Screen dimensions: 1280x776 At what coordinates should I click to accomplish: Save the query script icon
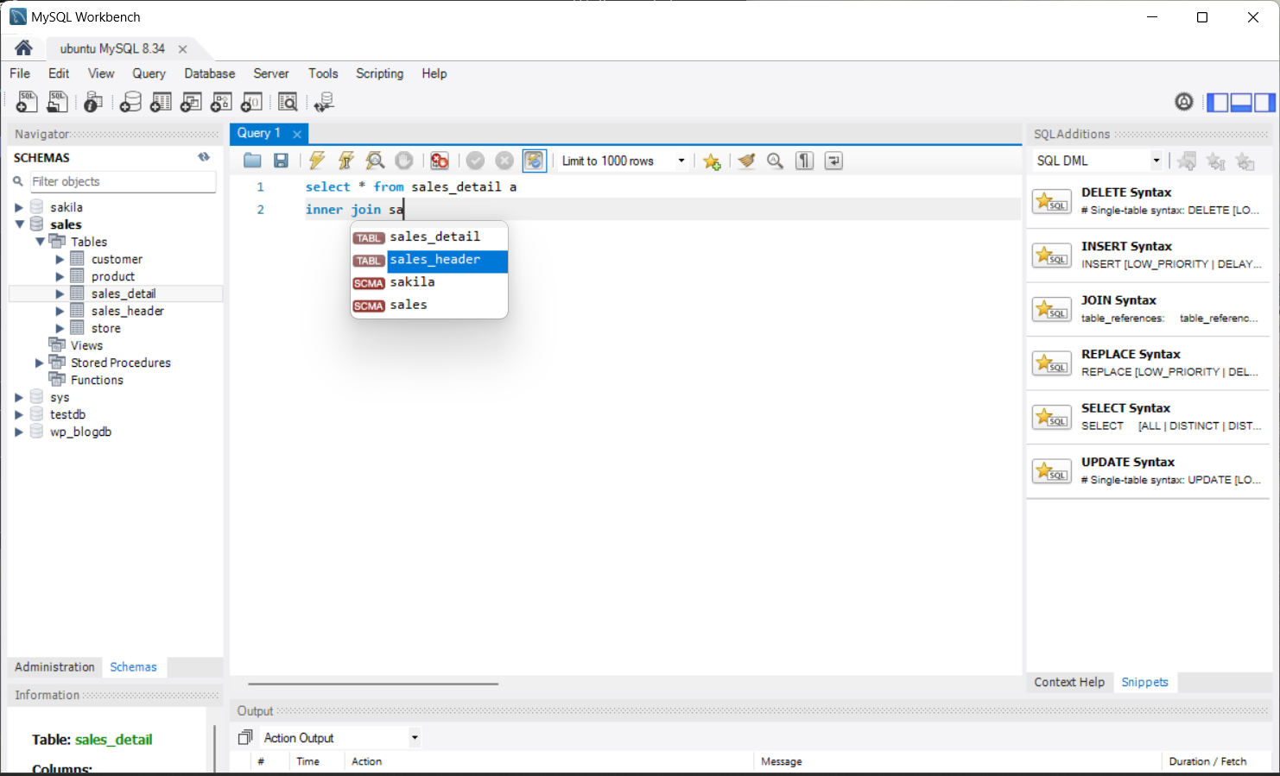(281, 161)
